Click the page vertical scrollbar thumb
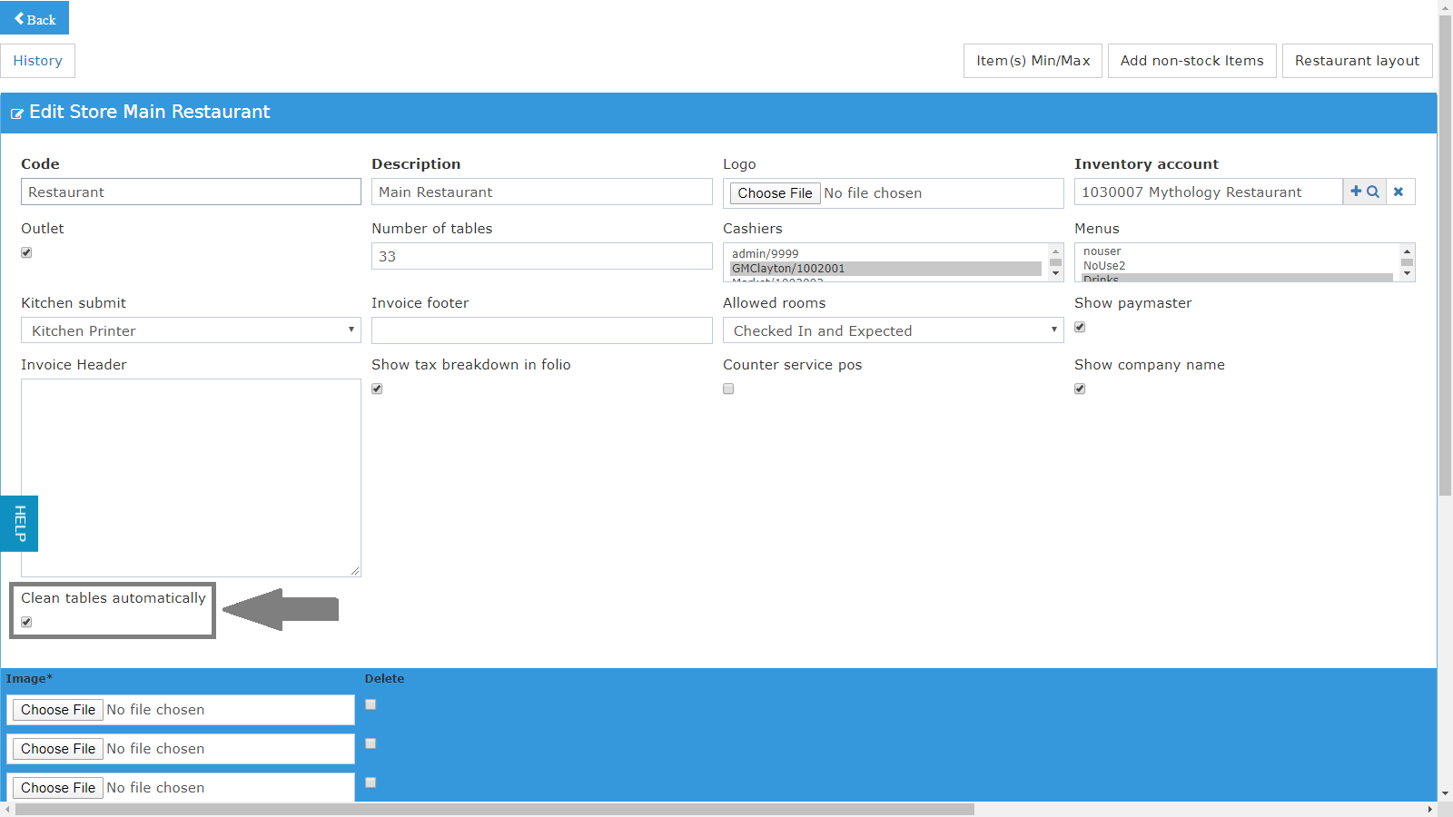Viewport: 1453px width, 817px height. coord(1445,255)
